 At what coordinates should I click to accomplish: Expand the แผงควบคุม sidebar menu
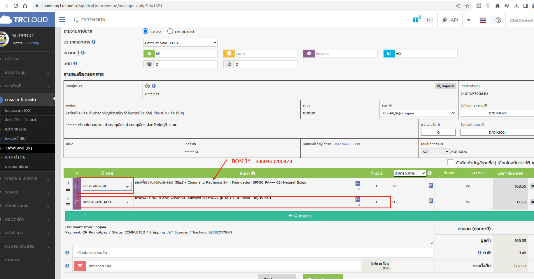pos(27,72)
